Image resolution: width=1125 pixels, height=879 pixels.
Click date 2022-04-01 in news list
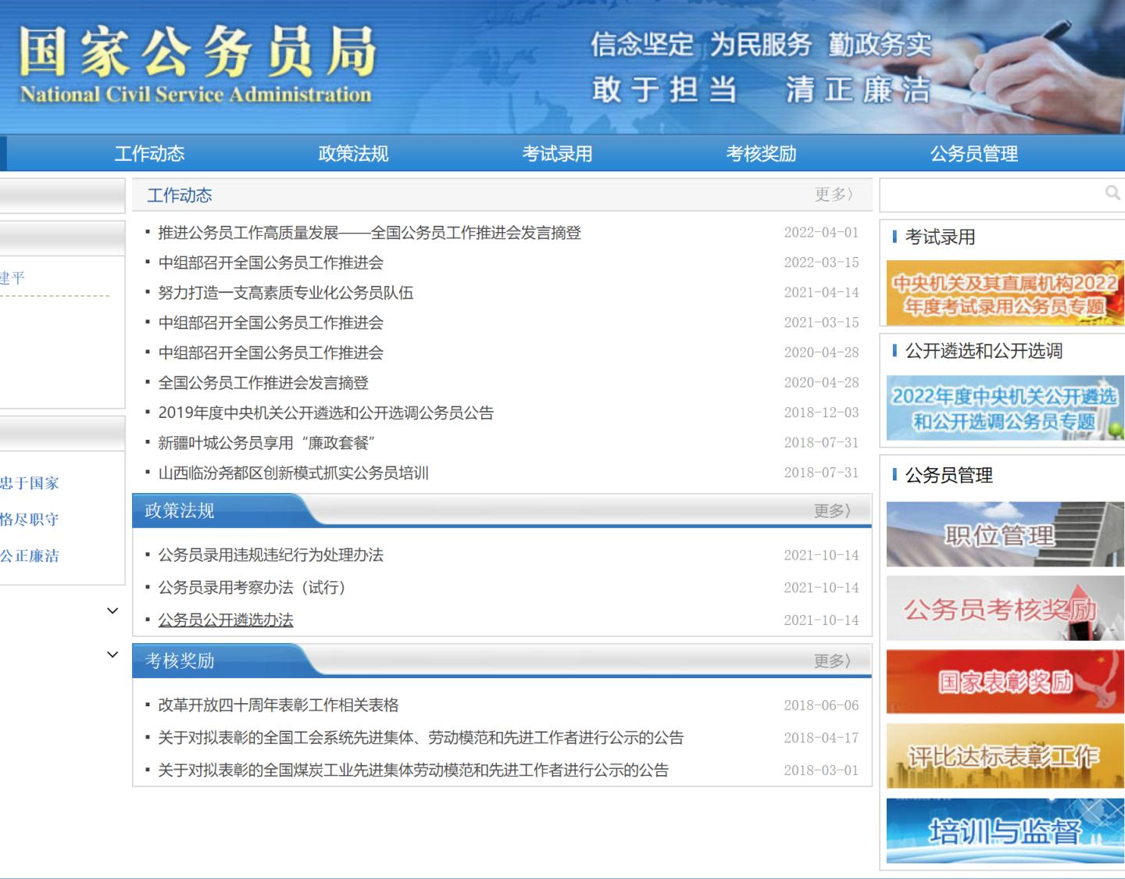click(x=821, y=233)
